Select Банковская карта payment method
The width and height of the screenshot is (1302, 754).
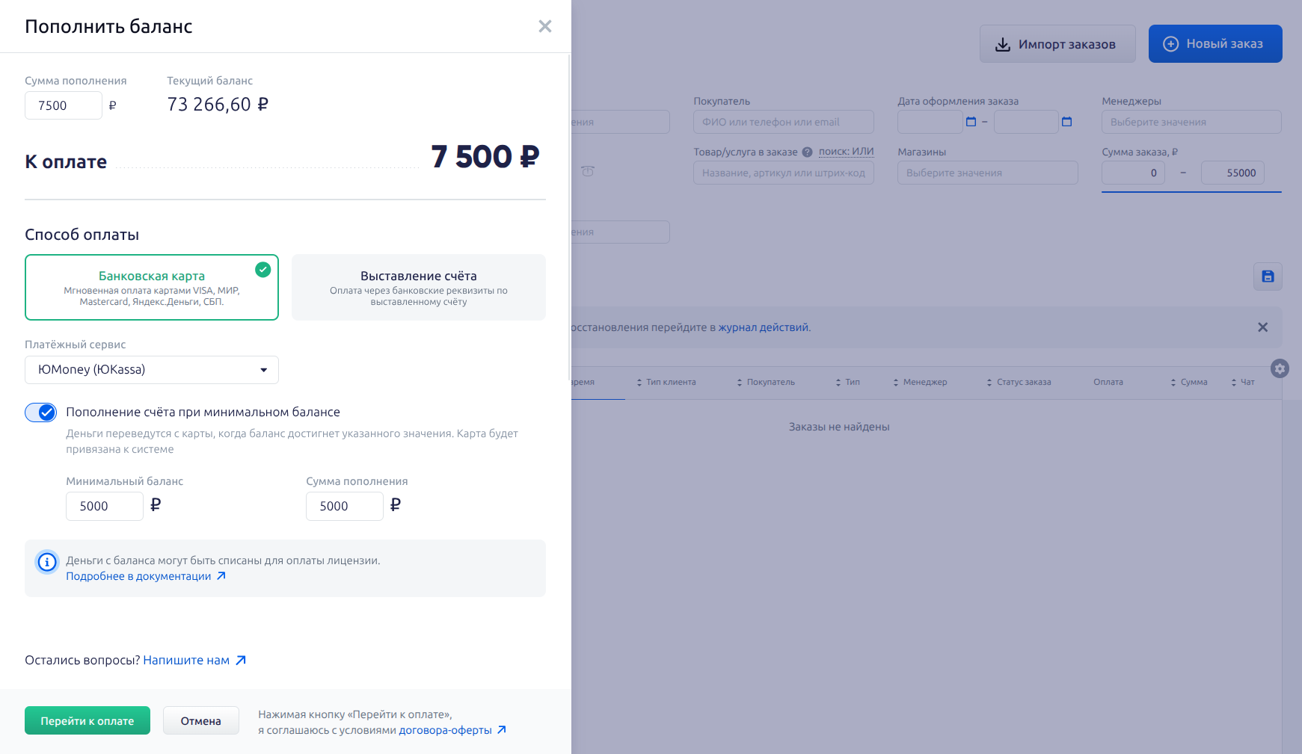(x=152, y=288)
